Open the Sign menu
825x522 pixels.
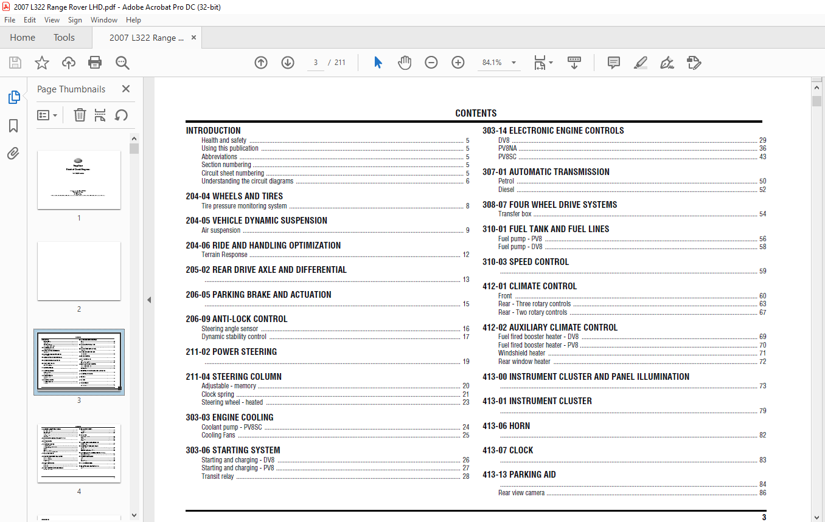coord(75,20)
